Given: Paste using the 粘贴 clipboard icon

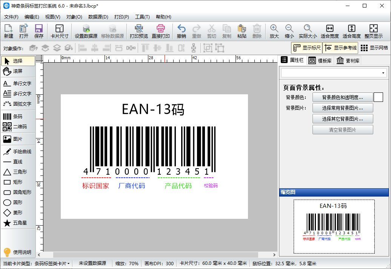Looking at the screenshot, I should [x=242, y=31].
